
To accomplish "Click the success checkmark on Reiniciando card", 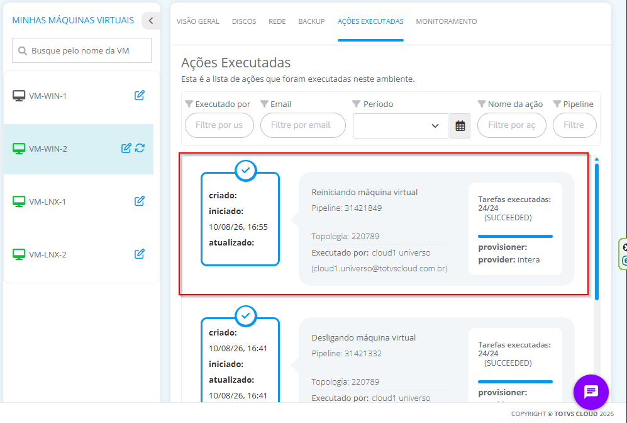I will 246,170.
